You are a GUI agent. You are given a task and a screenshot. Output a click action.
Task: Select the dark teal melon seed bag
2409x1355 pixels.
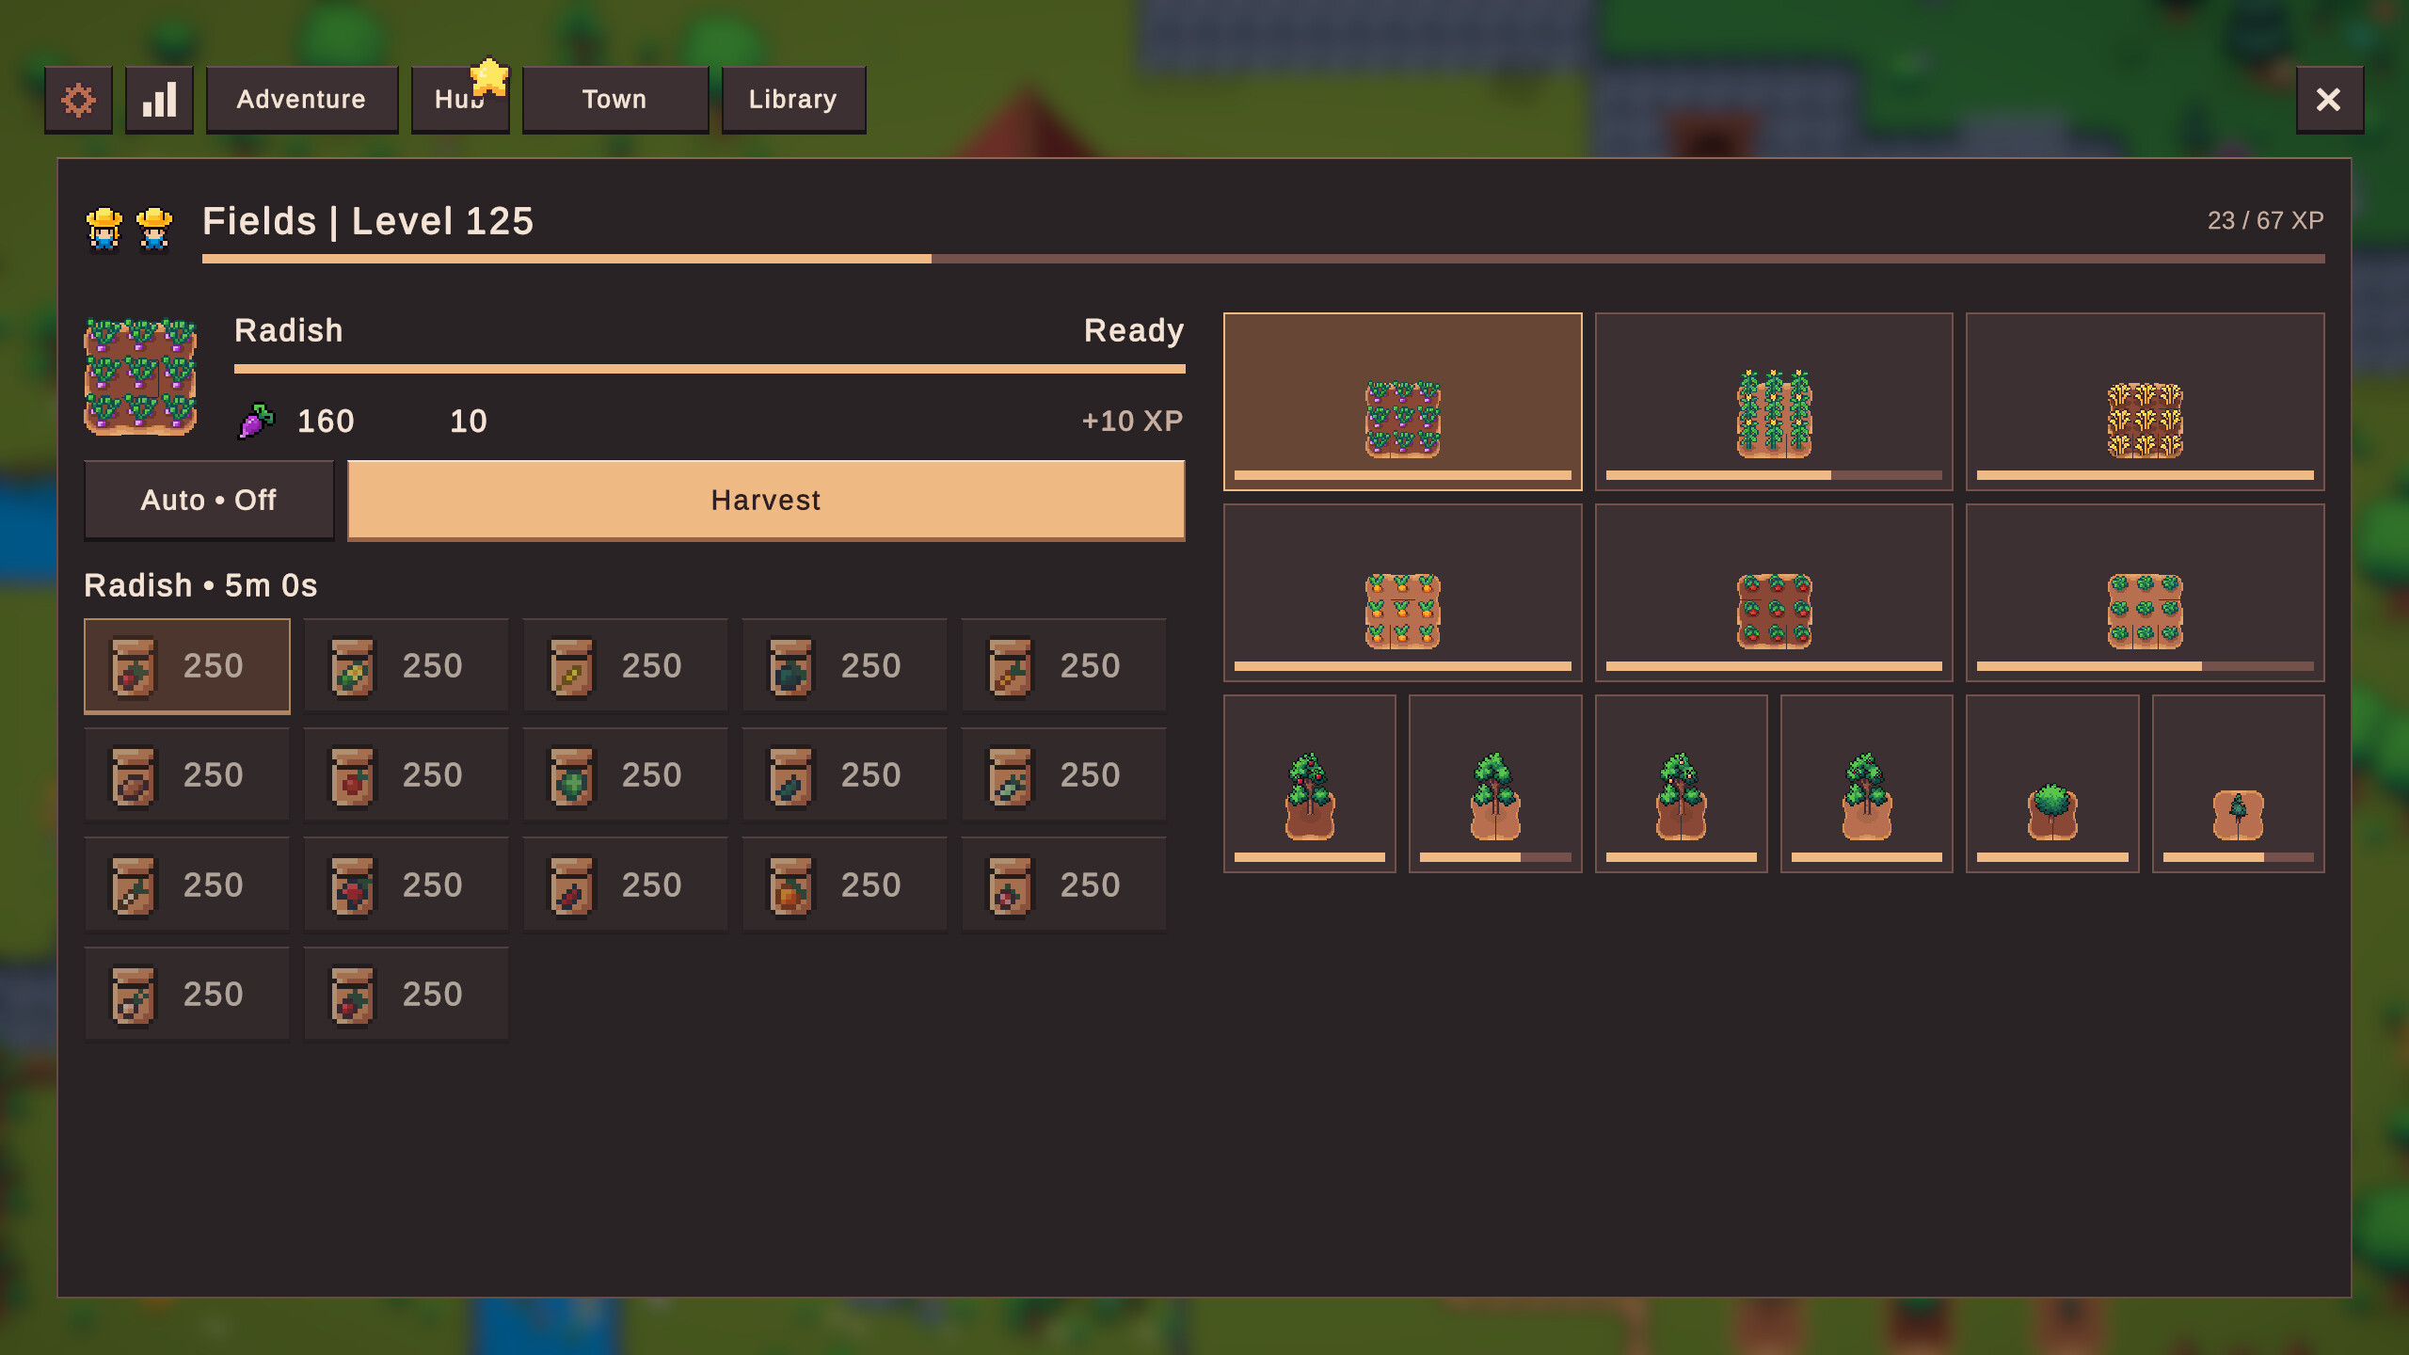pyautogui.click(x=844, y=666)
